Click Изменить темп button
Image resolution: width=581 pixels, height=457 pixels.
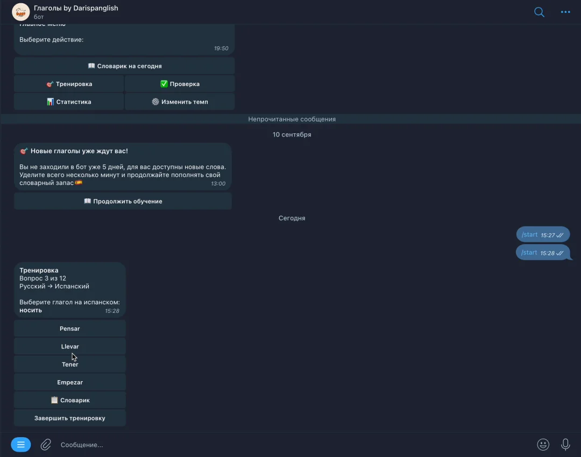click(180, 102)
